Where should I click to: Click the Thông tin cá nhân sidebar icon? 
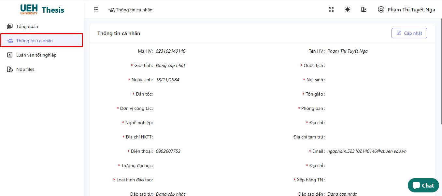pos(10,41)
